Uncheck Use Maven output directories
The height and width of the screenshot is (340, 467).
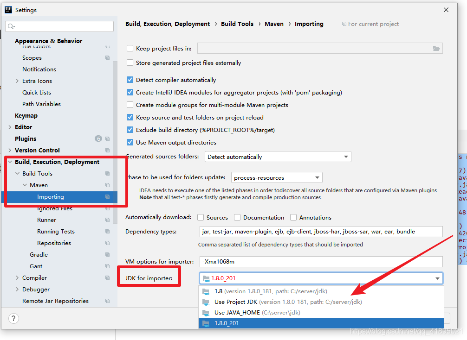point(130,142)
